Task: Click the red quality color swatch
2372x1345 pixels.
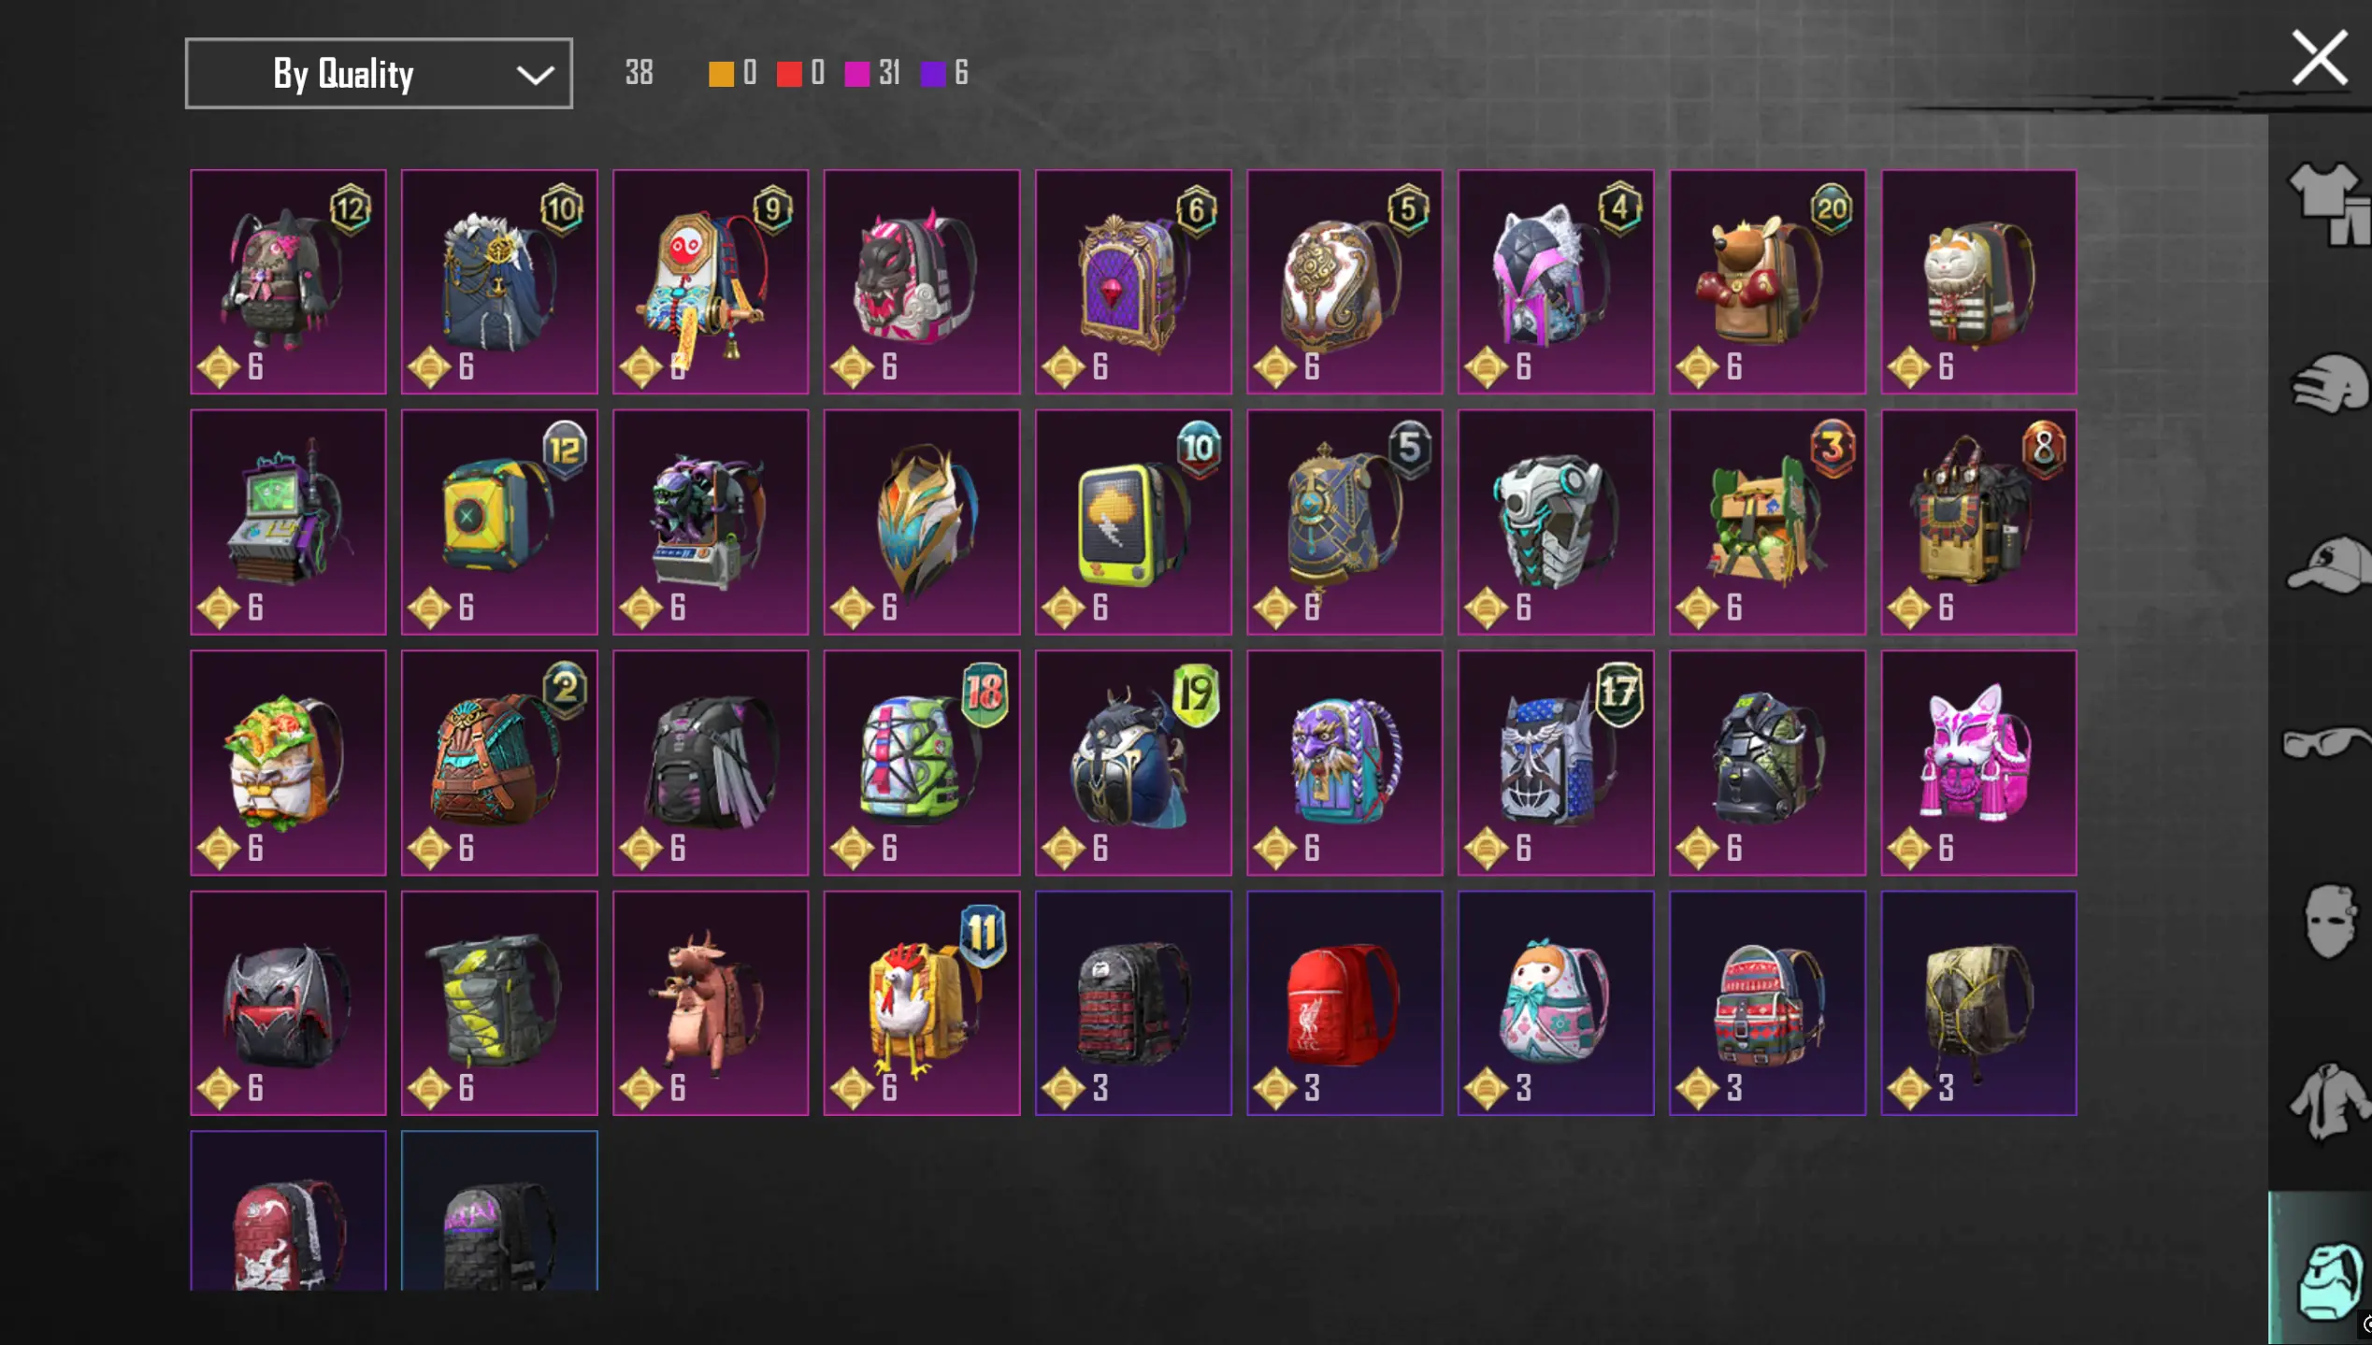Action: point(789,74)
